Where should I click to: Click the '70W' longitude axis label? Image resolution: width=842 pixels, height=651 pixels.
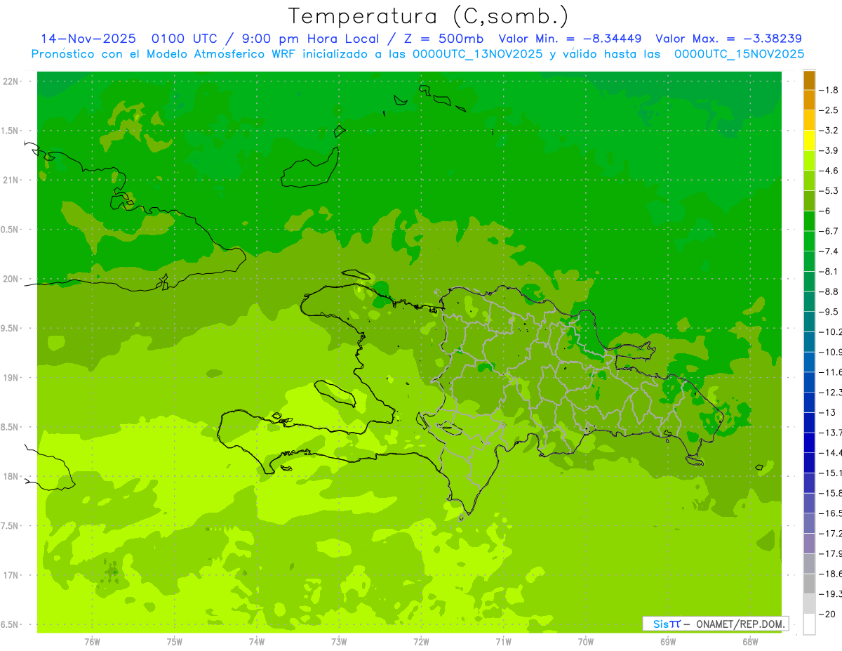point(586,642)
